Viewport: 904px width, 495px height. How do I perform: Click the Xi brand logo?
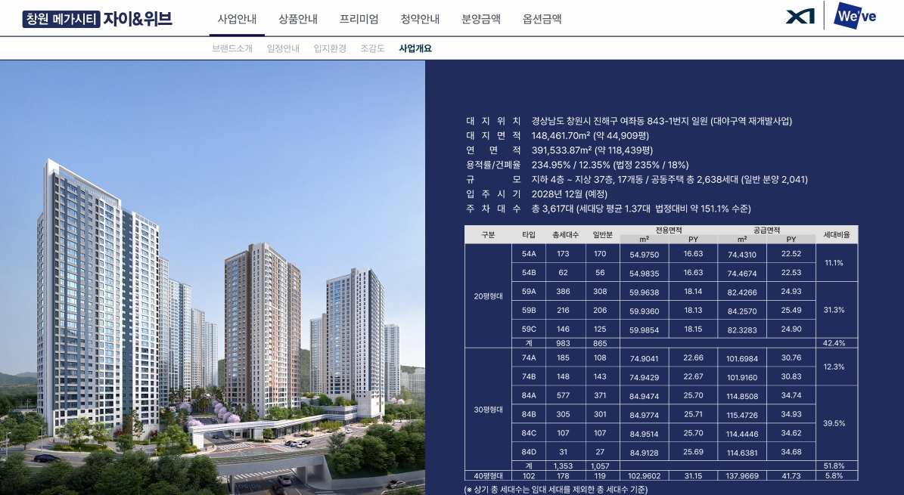coord(800,17)
